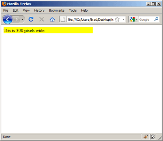This screenshot has height=141, width=163.
Task: Open the search engine selector dropdown arrow
Action: tap(136, 19)
